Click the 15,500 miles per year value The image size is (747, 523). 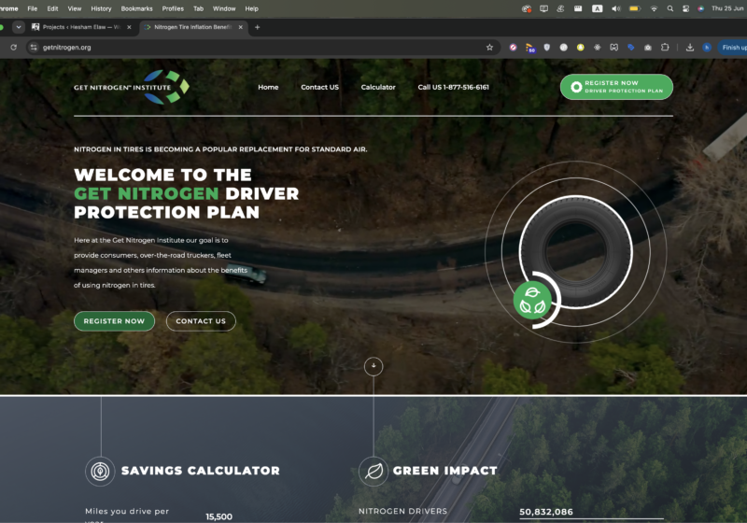tap(218, 516)
